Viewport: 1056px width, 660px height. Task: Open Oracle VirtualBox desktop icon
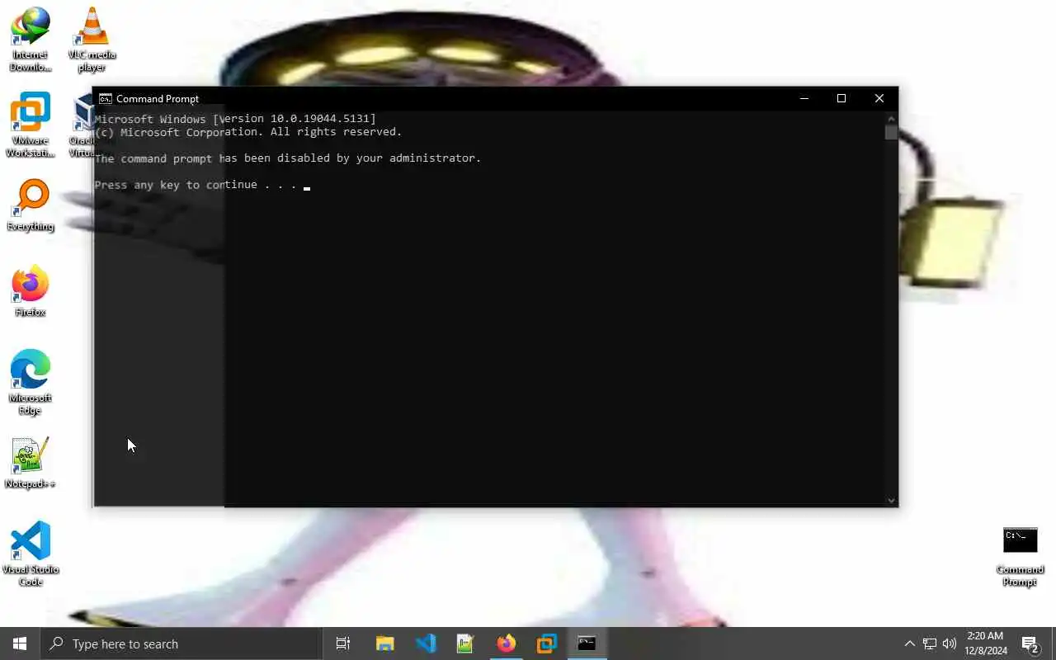[x=83, y=125]
